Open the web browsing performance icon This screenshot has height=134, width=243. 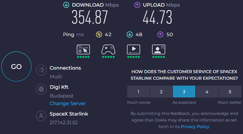[83, 49]
